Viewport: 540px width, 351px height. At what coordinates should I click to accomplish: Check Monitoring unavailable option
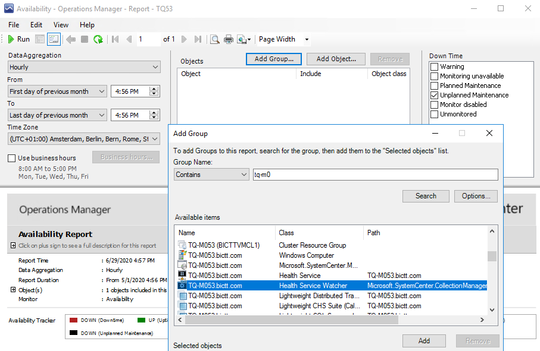[434, 76]
